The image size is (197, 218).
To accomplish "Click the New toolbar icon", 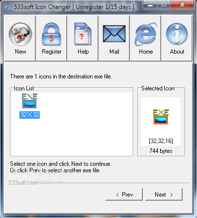I will pos(20,34).
